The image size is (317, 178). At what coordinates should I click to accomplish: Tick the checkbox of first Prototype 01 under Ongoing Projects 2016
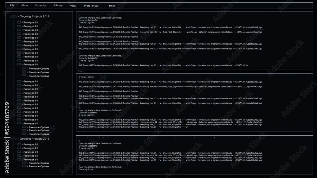19,144
